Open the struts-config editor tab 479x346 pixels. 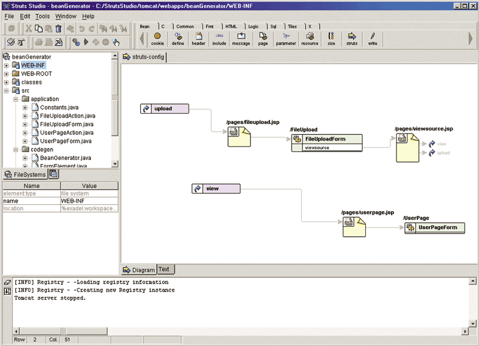144,57
